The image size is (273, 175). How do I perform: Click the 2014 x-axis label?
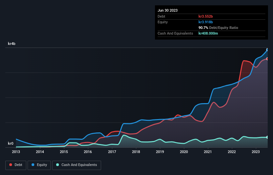[x=40, y=152]
